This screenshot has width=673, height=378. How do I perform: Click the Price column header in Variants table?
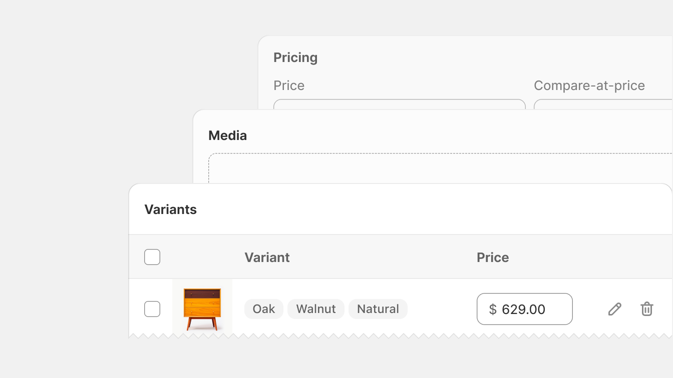493,257
